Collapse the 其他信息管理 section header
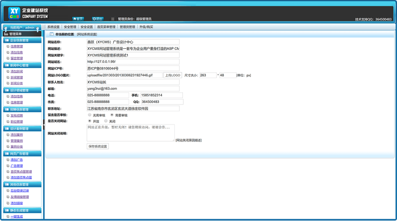The height and width of the screenshot is (221, 397). (x=22, y=185)
